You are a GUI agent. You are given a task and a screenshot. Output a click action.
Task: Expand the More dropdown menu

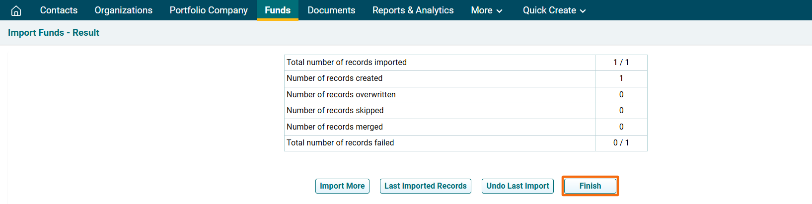pyautogui.click(x=486, y=10)
